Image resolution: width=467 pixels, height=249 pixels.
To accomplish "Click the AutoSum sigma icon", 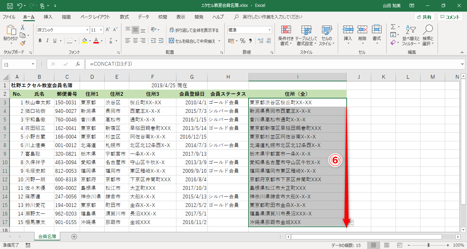I will point(393,27).
